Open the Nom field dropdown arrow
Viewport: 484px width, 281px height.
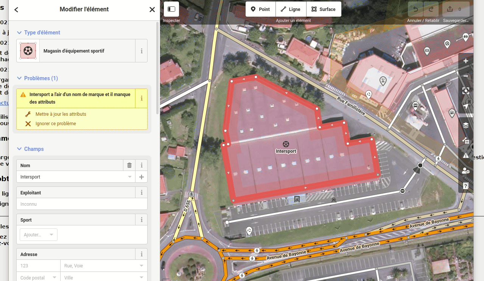[130, 177]
